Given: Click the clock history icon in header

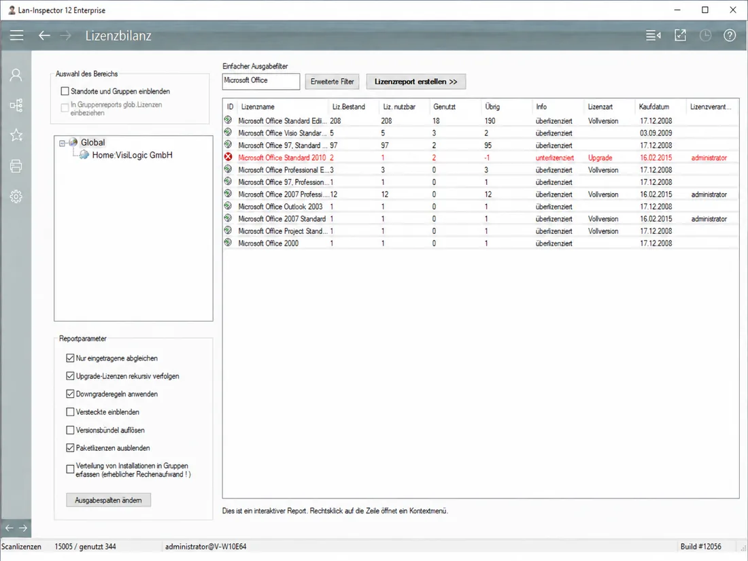Looking at the screenshot, I should click(x=705, y=35).
